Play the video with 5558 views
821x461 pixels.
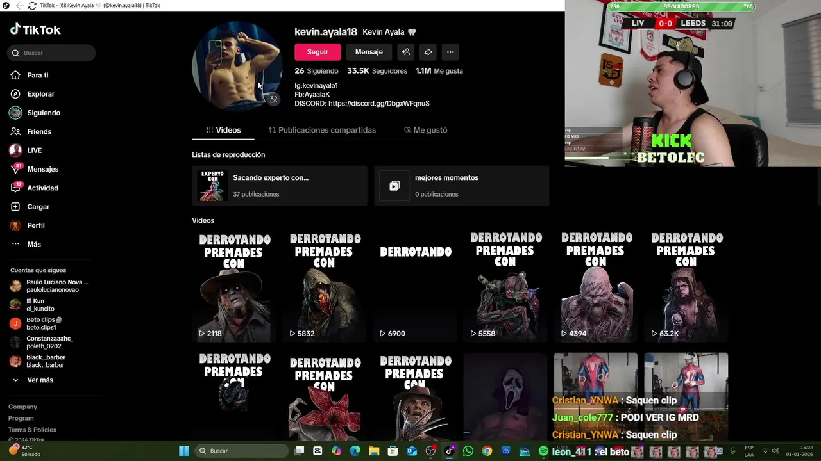click(506, 287)
